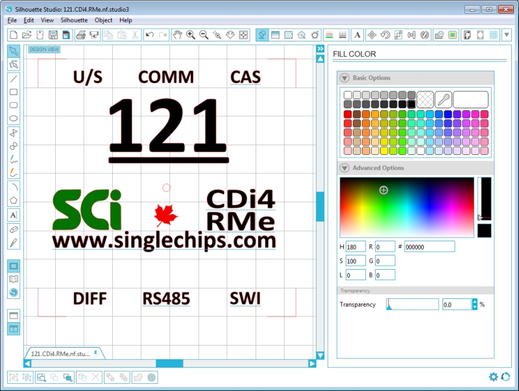Collapse the Advanced Options section

coord(344,168)
